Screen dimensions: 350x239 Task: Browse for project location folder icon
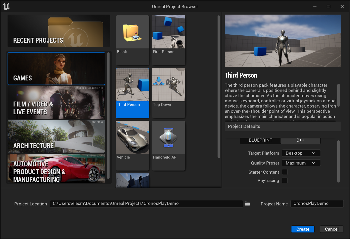[x=247, y=204]
